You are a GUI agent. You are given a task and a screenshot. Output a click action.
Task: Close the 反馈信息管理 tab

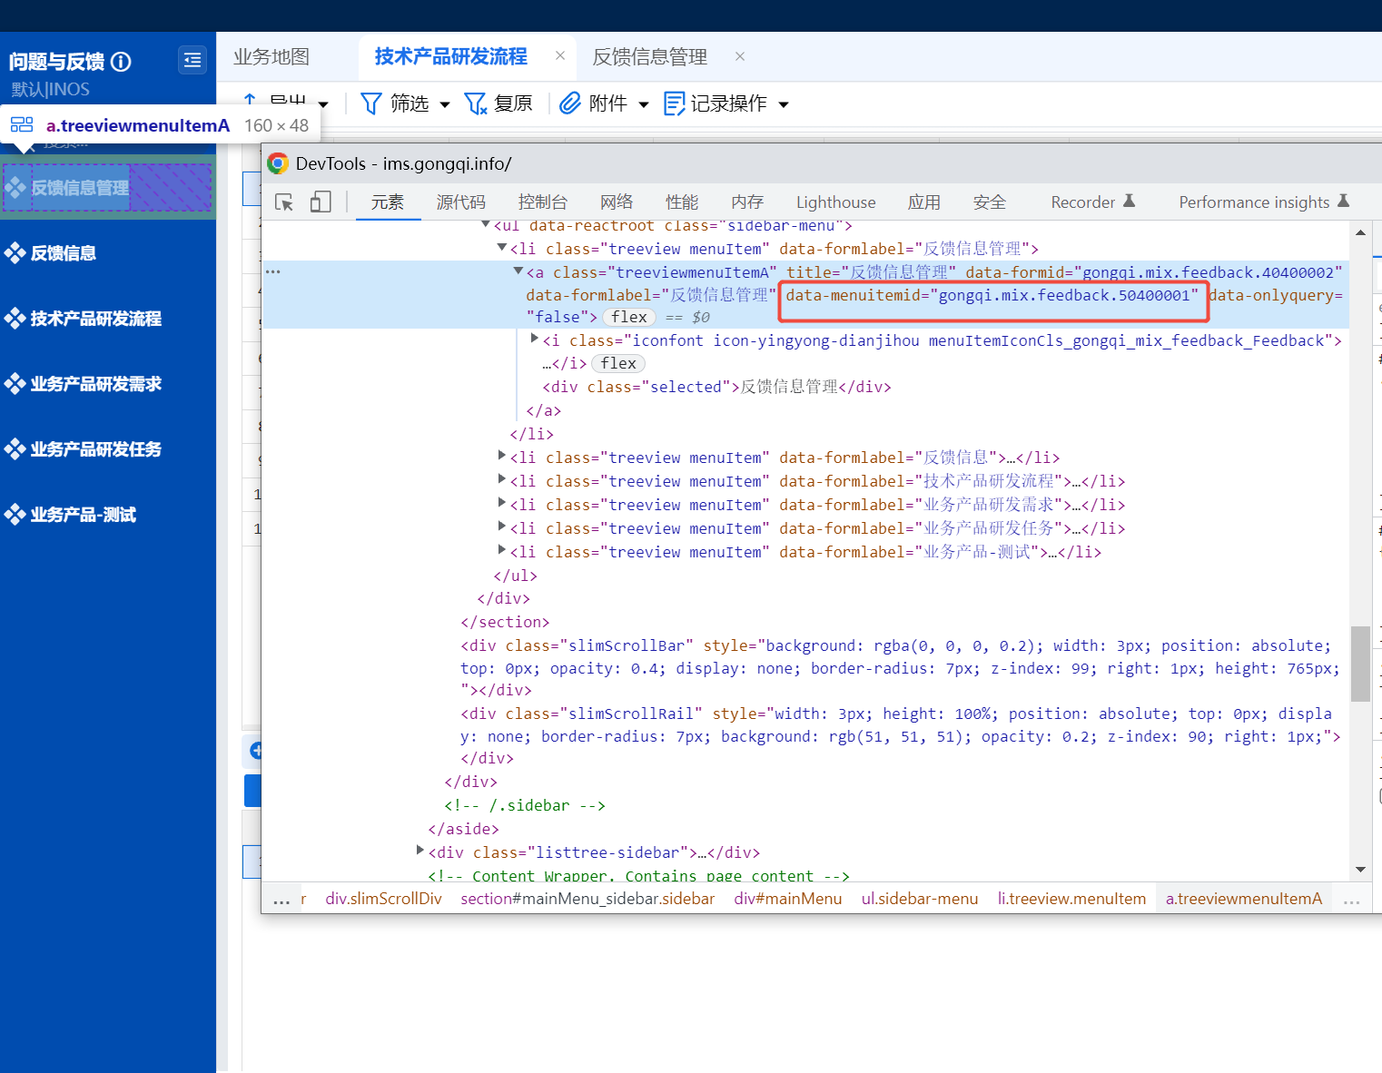point(740,56)
